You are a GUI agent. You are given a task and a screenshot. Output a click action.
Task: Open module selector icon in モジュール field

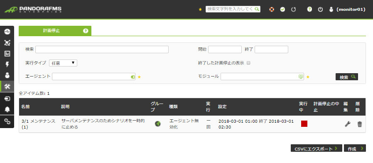click(301, 77)
